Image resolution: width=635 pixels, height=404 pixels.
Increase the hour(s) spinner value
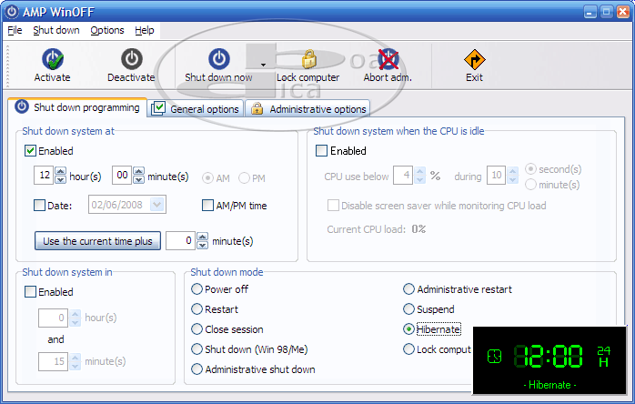(x=61, y=171)
